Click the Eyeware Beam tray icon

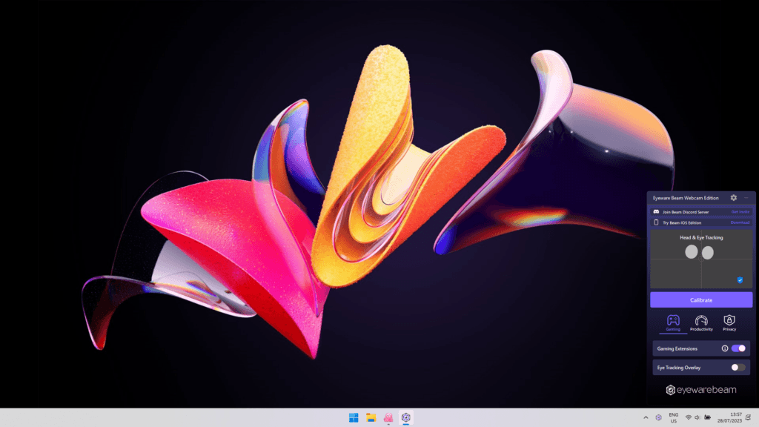658,417
